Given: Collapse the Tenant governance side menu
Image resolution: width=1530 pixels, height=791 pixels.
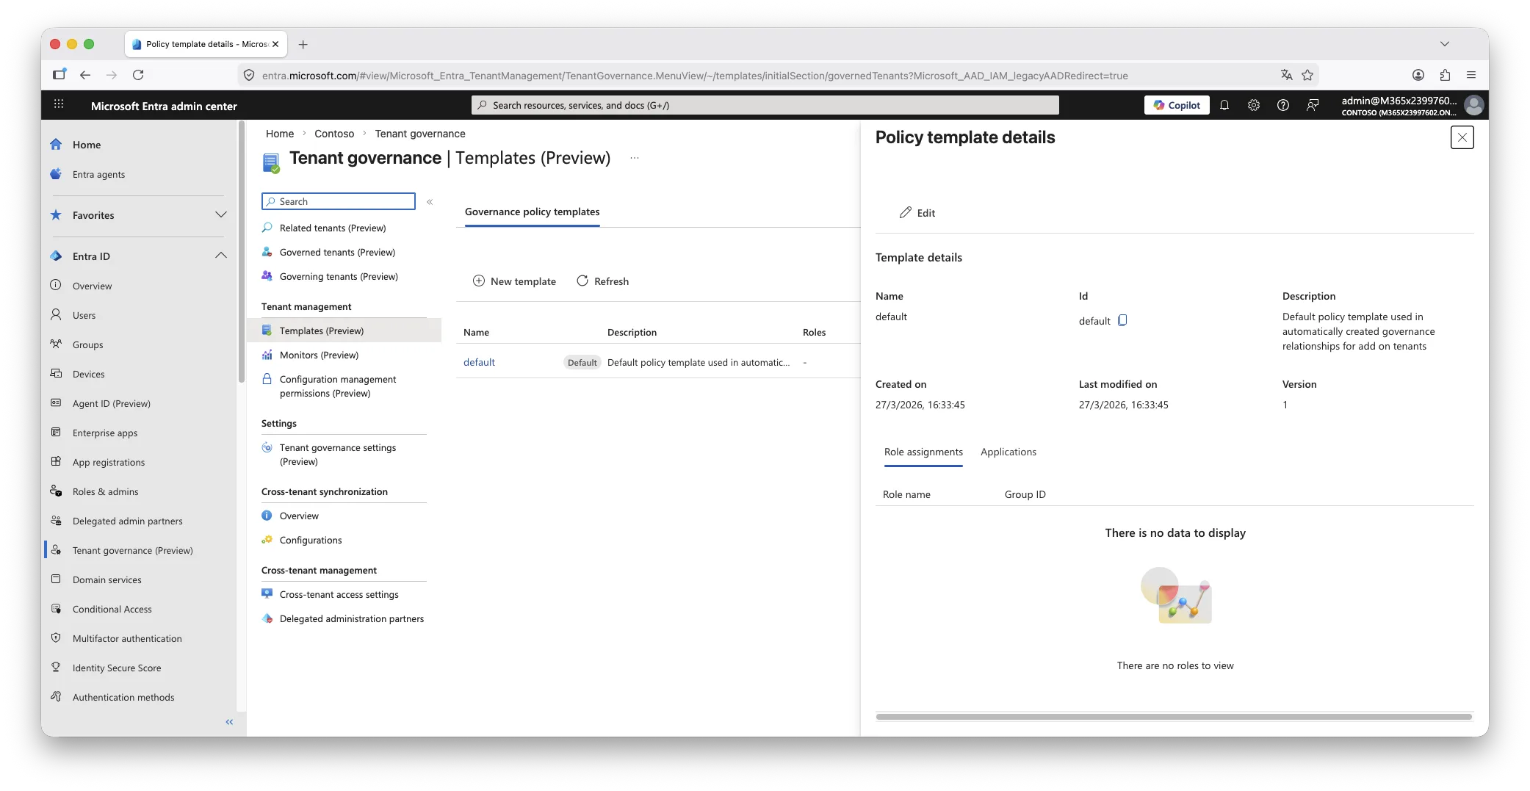Looking at the screenshot, I should click(430, 202).
